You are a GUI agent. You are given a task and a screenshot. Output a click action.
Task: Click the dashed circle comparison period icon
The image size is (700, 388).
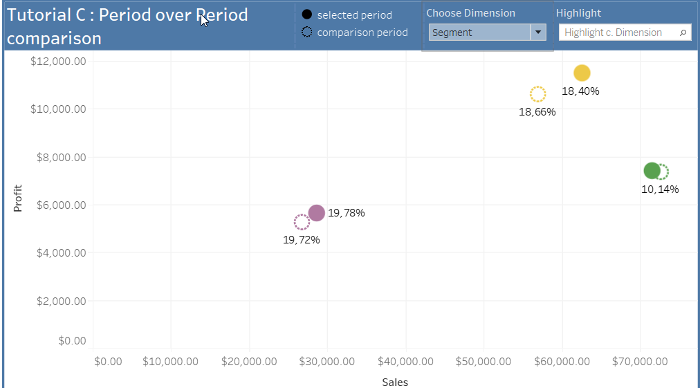307,32
